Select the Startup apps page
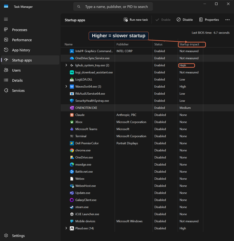234x241 pixels. (x=30, y=60)
